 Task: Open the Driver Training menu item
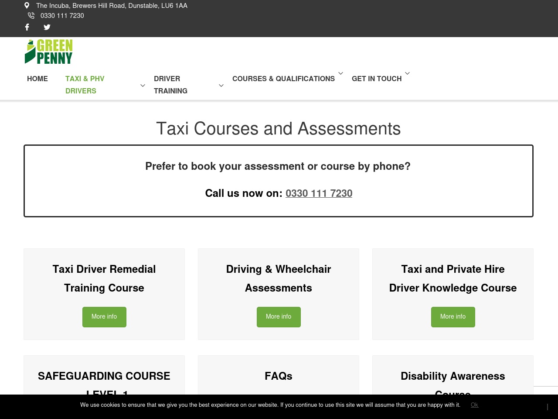click(170, 85)
